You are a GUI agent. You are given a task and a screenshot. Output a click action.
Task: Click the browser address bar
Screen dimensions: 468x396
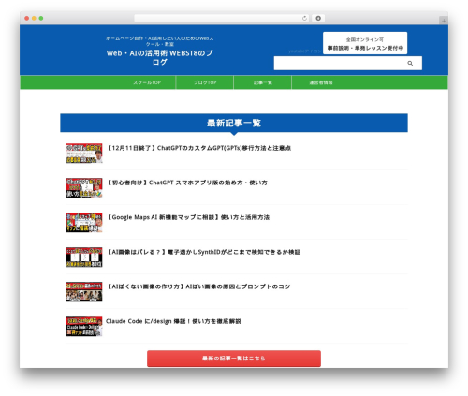(222, 19)
